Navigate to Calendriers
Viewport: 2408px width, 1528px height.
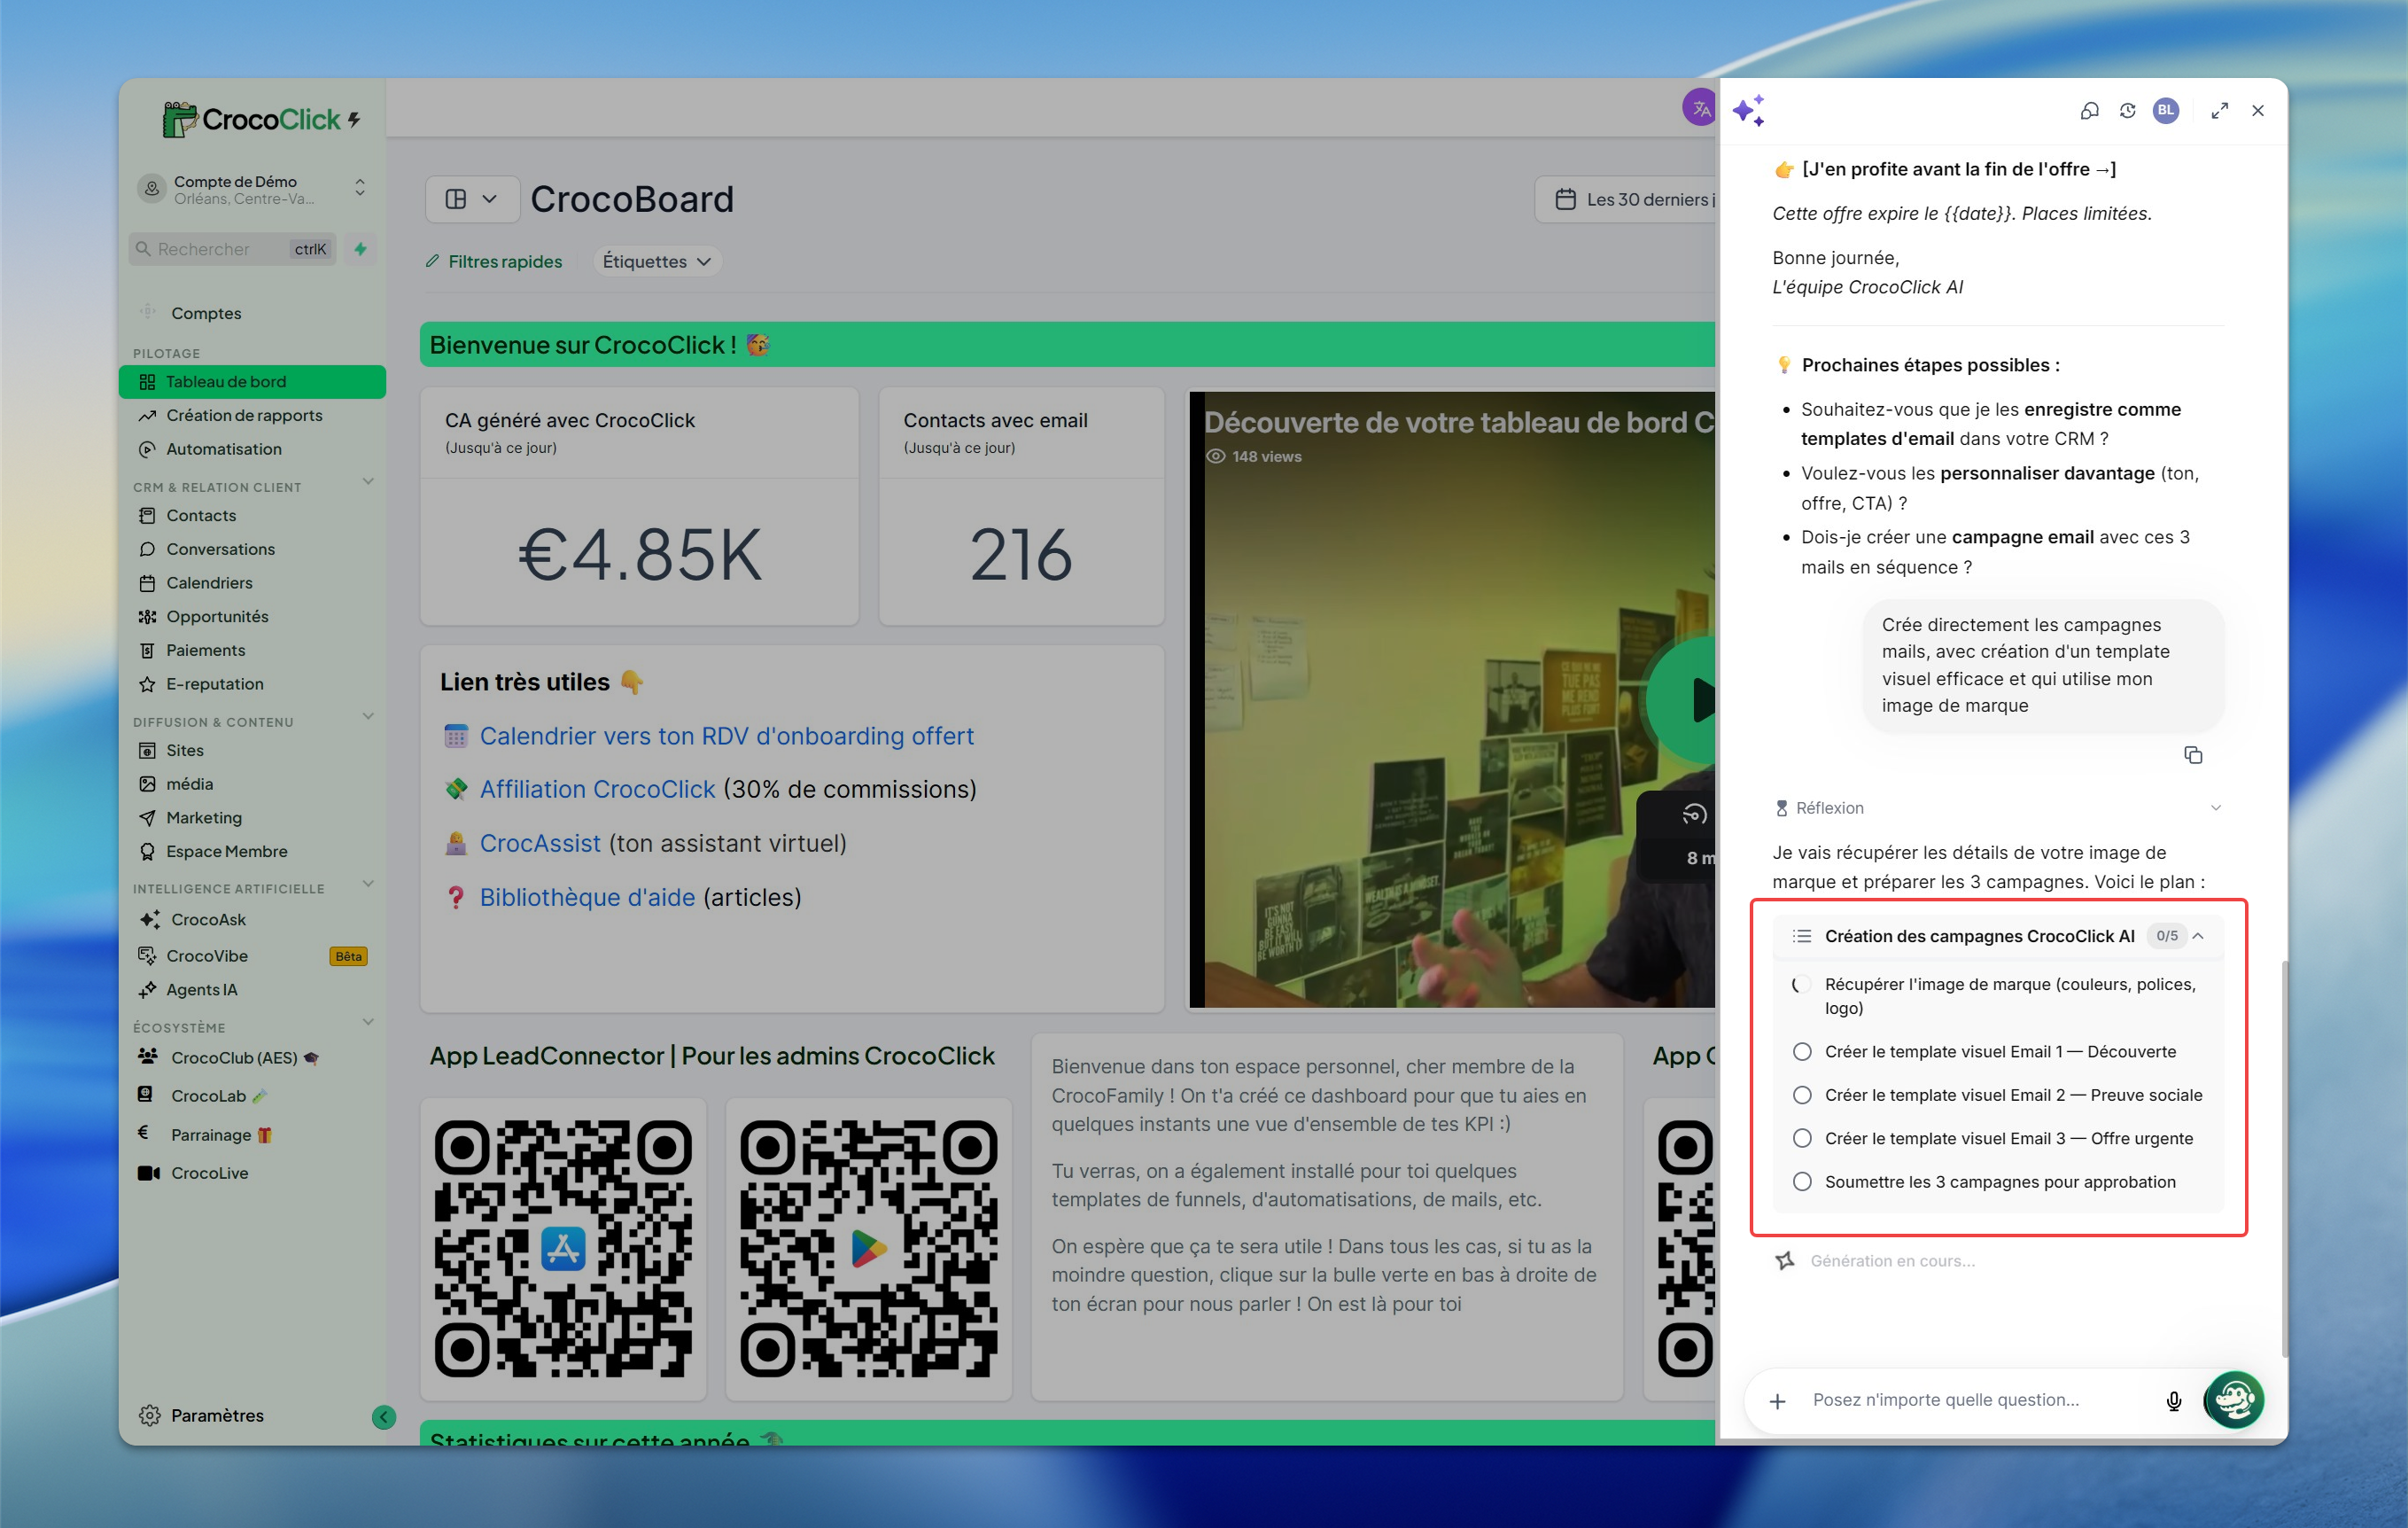(209, 582)
